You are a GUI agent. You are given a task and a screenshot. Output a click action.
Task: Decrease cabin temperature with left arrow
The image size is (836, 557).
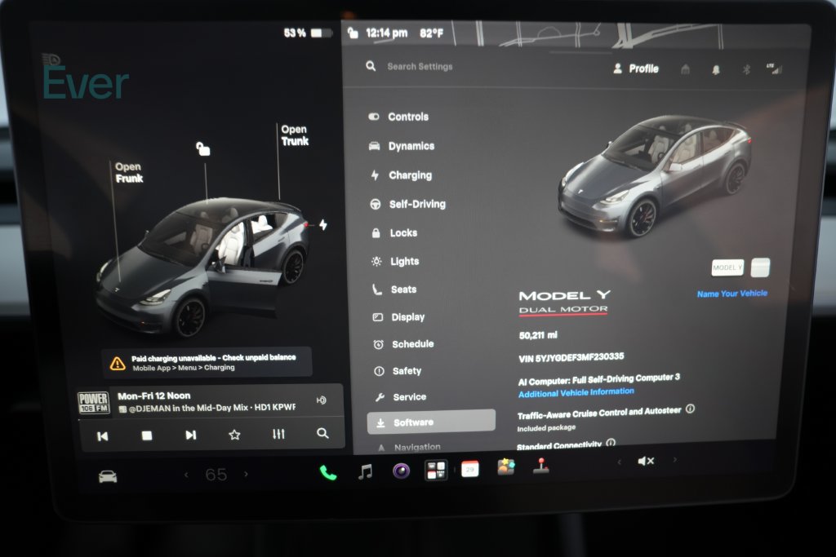pyautogui.click(x=186, y=475)
